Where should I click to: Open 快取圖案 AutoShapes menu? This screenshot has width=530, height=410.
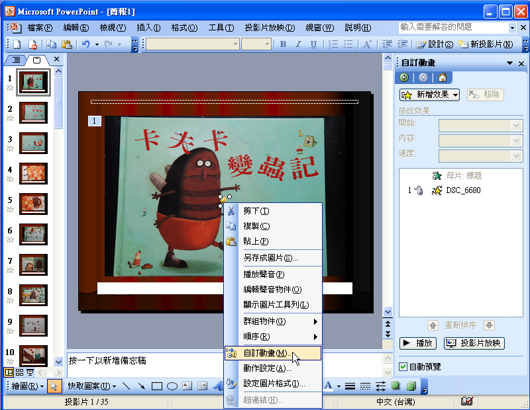point(91,386)
